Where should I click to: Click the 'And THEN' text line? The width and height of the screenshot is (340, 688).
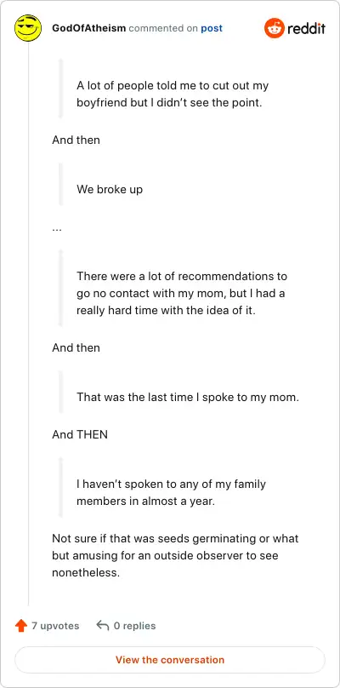coord(80,434)
